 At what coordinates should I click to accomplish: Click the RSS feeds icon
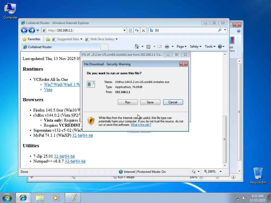[x=148, y=47]
